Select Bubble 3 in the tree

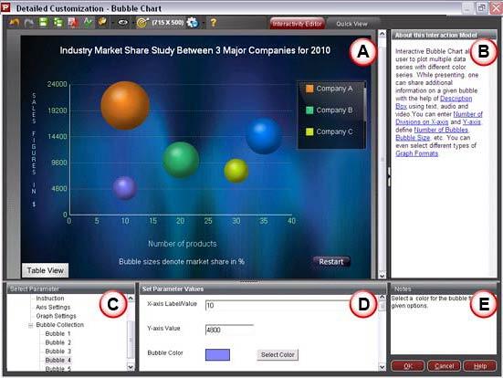[58, 352]
